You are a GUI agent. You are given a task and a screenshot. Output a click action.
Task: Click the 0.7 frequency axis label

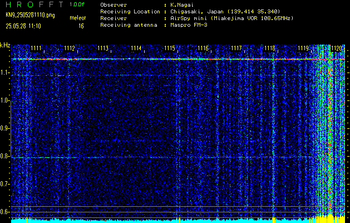point(4,184)
